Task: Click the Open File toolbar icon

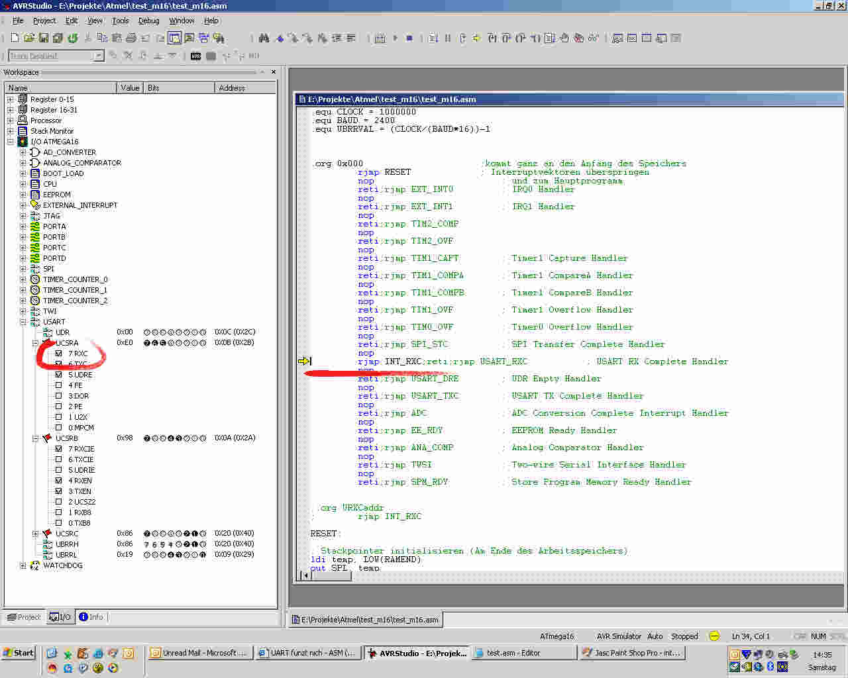Action: 29,38
